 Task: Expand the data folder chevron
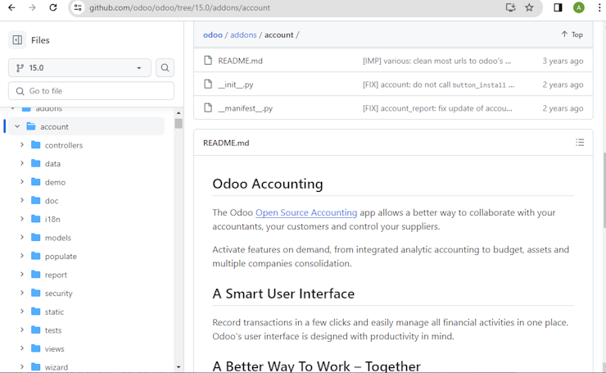point(22,163)
